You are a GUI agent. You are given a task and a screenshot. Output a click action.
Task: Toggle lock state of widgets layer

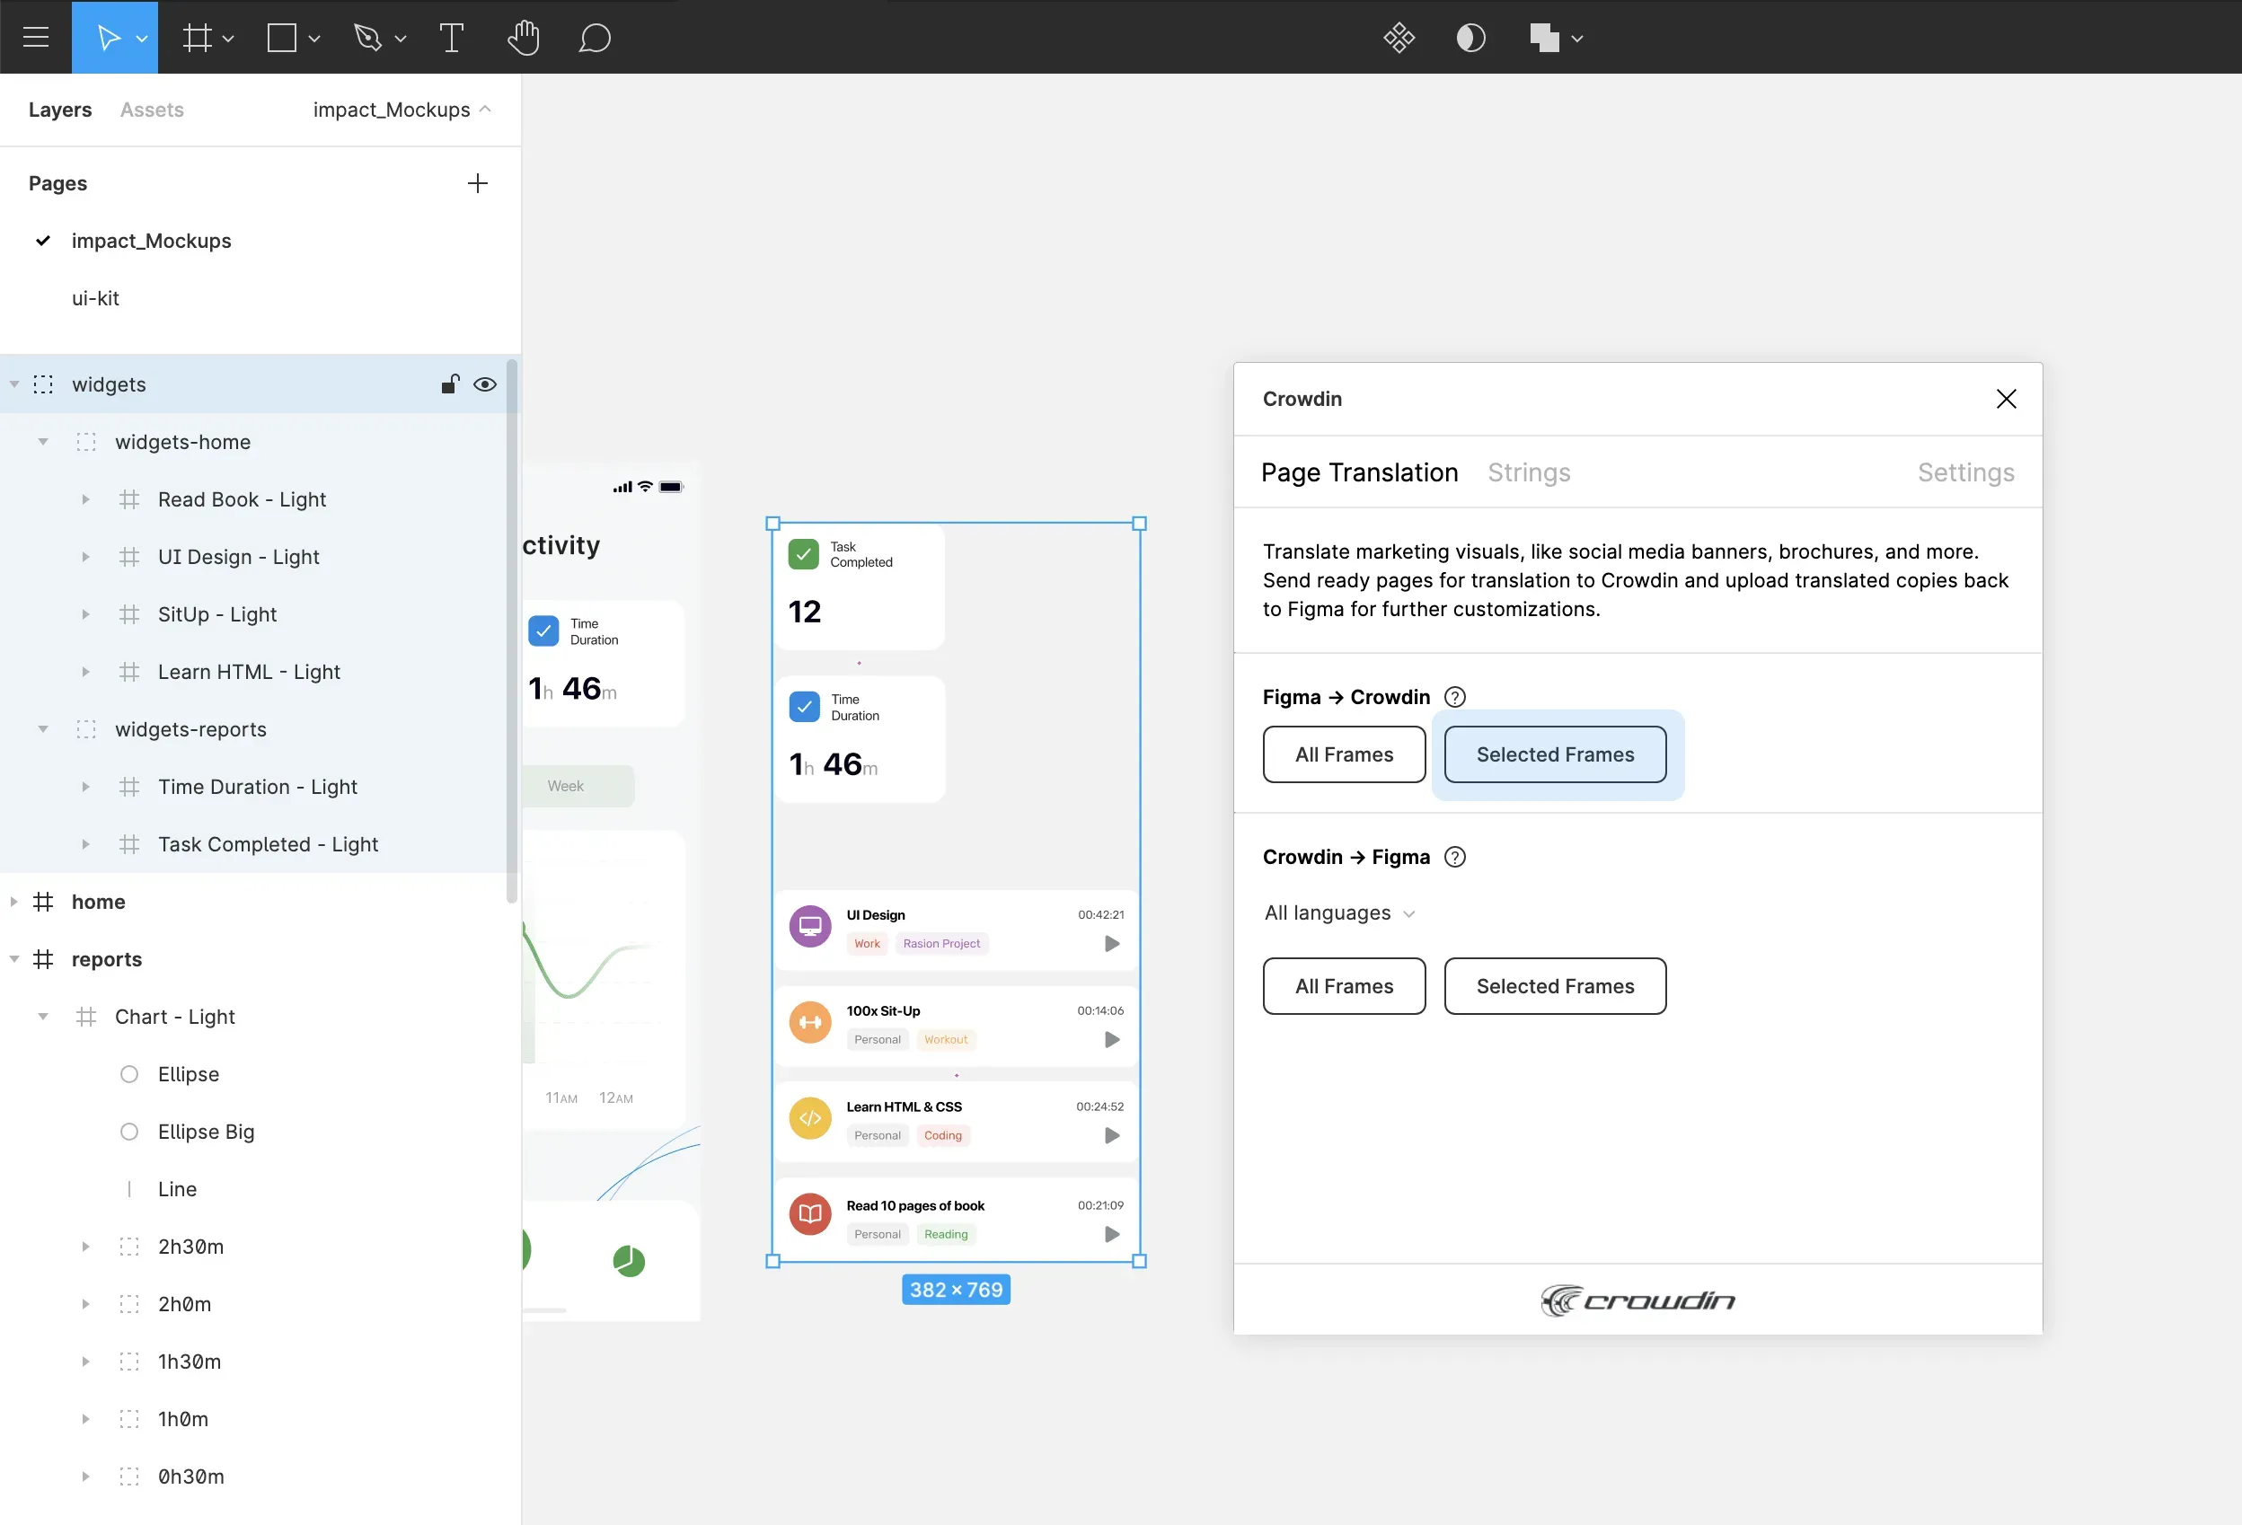(x=449, y=384)
